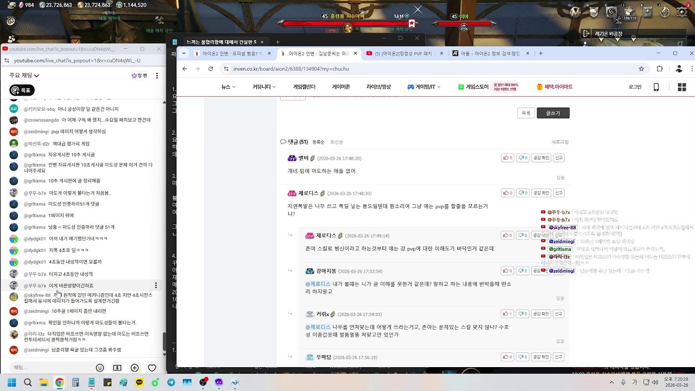This screenshot has height=391, width=695.
Task: Open Telegram from the taskbar
Action: (x=171, y=382)
